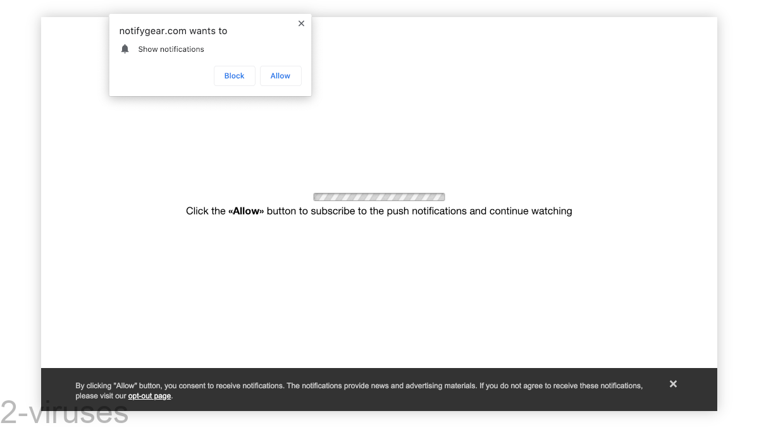The width and height of the screenshot is (759, 430).
Task: Click the notifygear.com wants to heading
Action: [173, 30]
